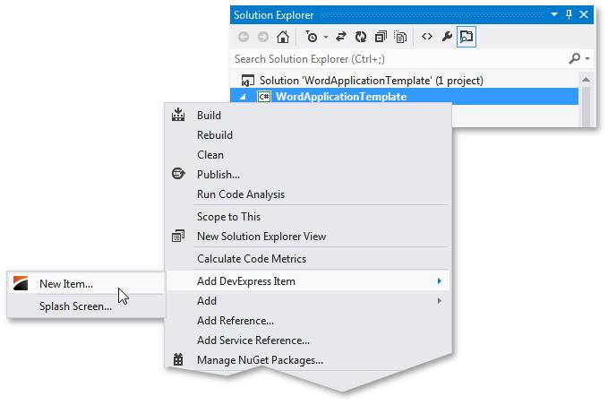608x405 pixels.
Task: Toggle the Show All Files button
Action: pos(400,37)
